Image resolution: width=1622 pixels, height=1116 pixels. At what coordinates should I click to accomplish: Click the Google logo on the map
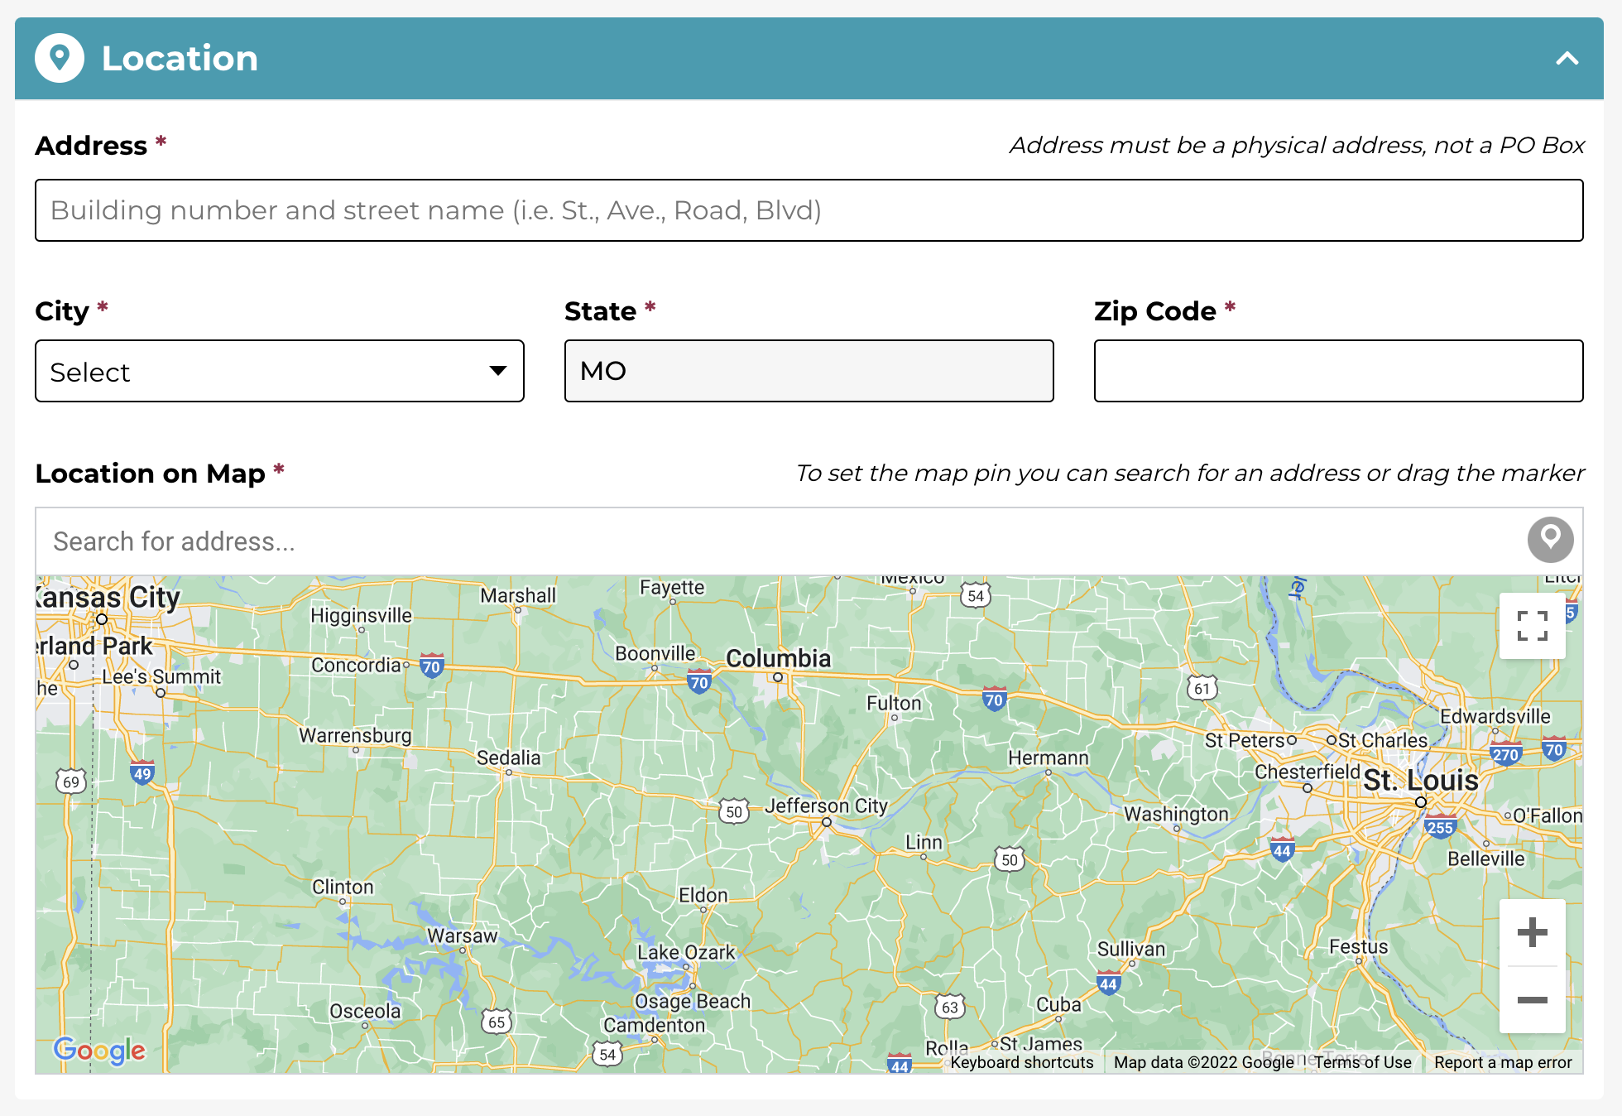[x=99, y=1051]
